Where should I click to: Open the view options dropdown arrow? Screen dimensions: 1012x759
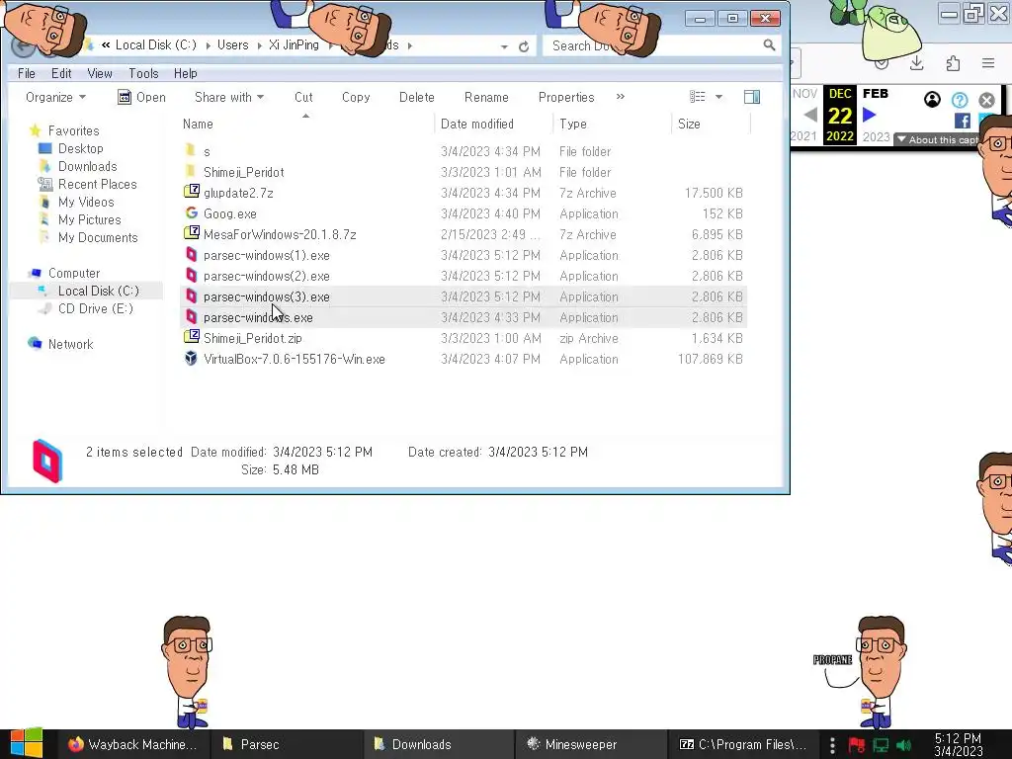tap(718, 97)
